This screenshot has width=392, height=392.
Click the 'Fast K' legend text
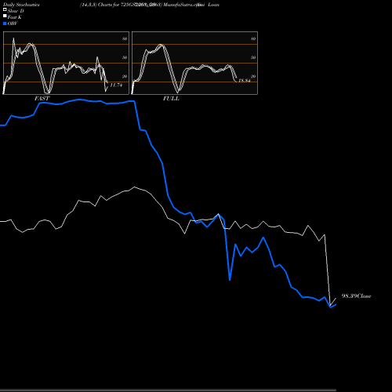tap(15, 17)
